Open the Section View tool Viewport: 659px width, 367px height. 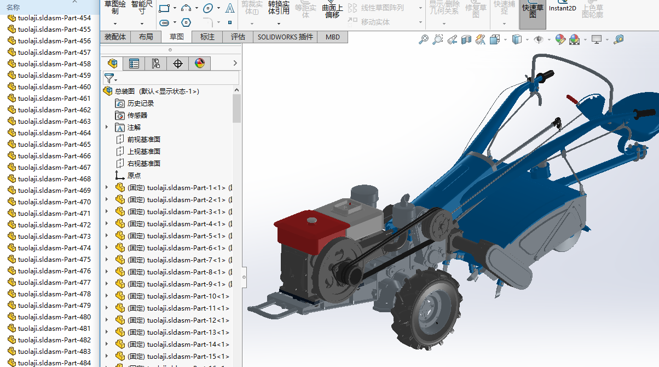coord(466,39)
